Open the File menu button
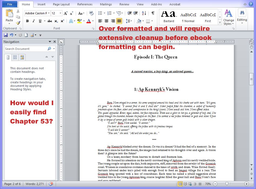Screen dimensions: 256x189 tap(9, 4)
